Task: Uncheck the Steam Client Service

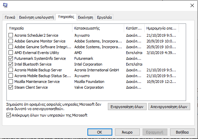Action: [11, 87]
